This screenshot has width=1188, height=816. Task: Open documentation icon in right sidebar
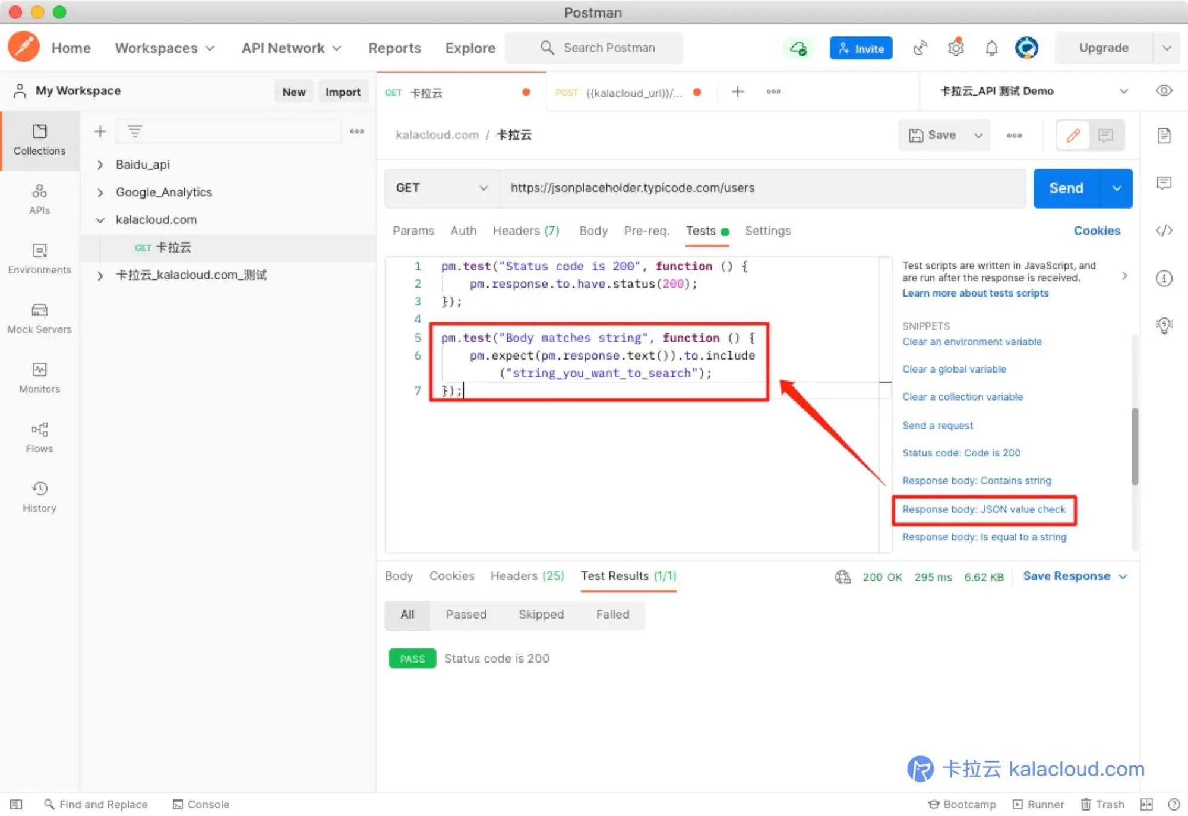click(x=1164, y=136)
